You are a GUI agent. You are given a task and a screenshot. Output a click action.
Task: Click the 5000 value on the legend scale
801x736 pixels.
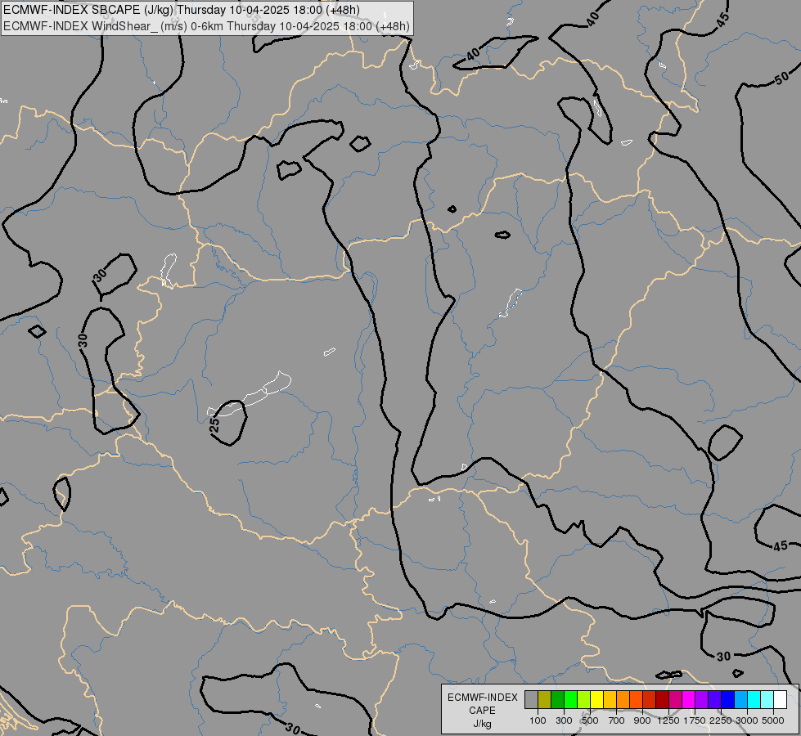tap(772, 720)
